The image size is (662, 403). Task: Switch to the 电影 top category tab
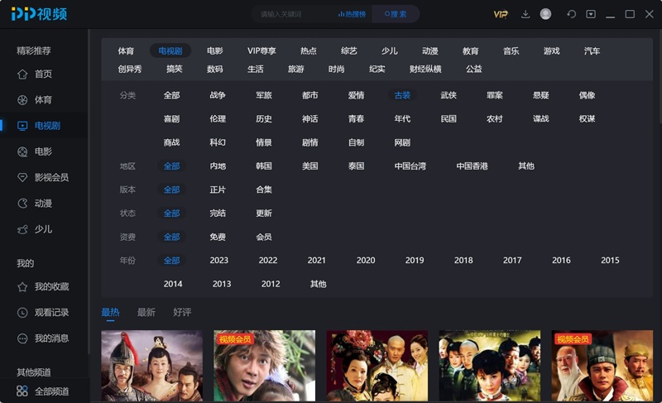pos(215,51)
